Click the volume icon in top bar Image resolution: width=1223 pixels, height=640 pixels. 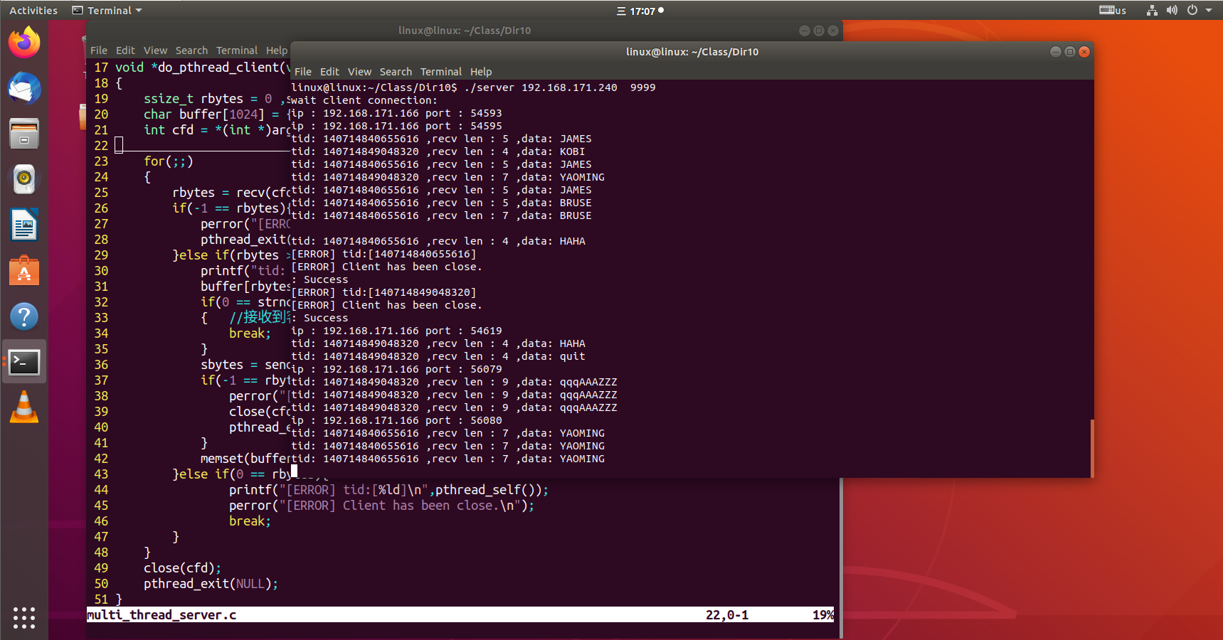[x=1172, y=11]
